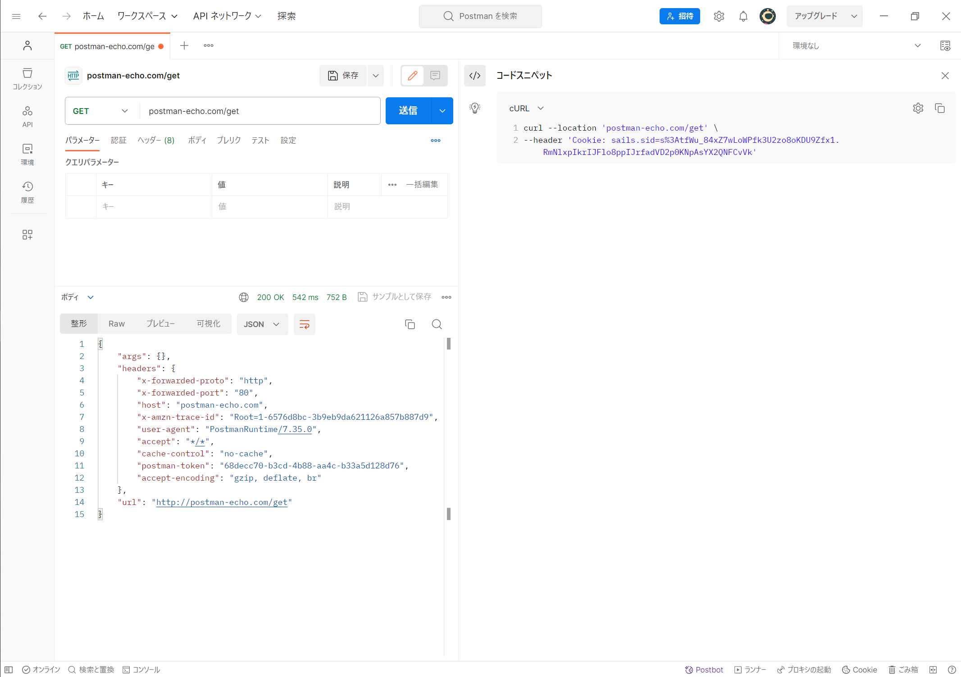Search within the response body
This screenshot has height=677, width=961.
pyautogui.click(x=436, y=324)
